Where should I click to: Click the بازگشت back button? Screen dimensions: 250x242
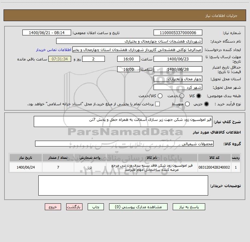point(74,207)
